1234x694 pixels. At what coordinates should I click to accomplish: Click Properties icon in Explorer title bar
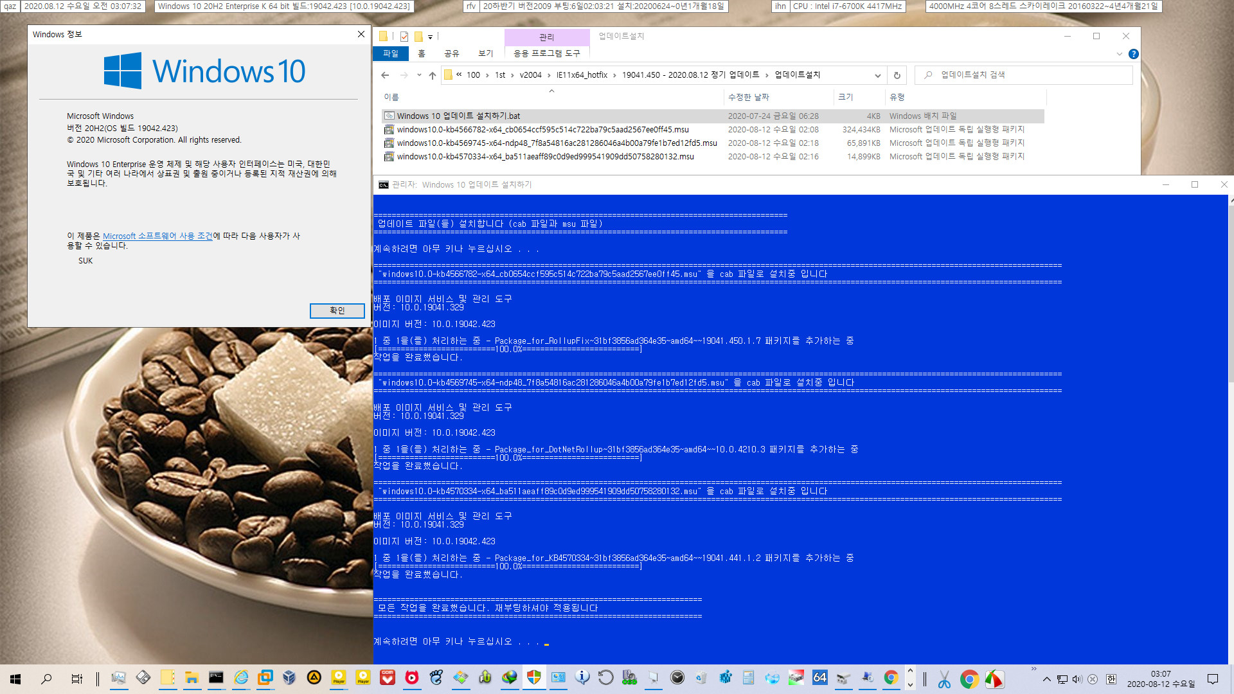tap(404, 37)
